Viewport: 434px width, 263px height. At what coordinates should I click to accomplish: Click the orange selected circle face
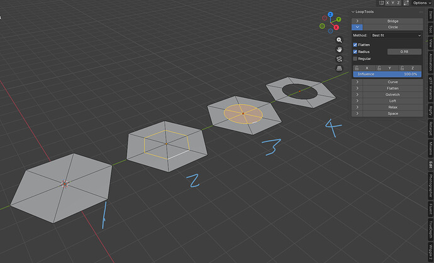pos(243,114)
